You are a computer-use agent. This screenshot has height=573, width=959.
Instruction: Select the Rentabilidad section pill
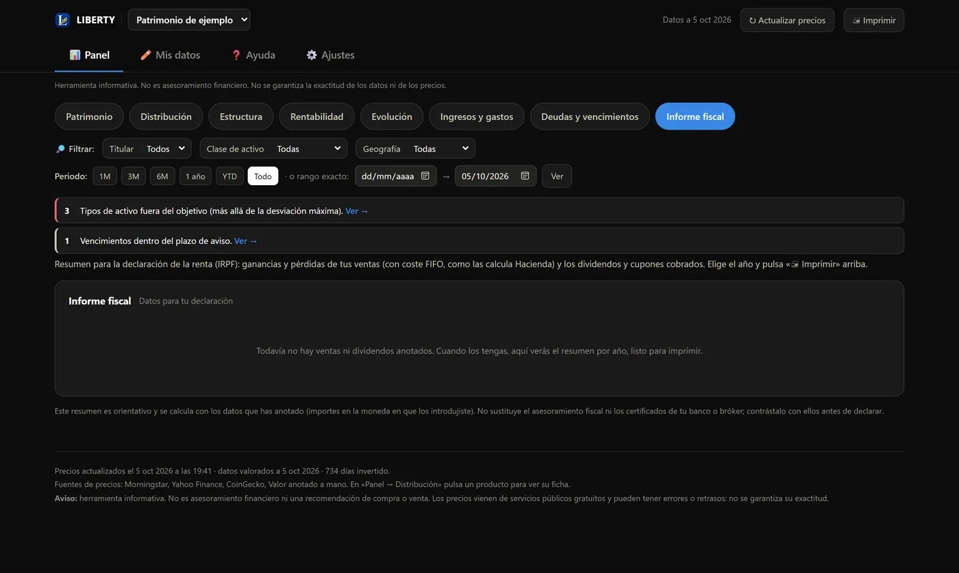tap(316, 117)
